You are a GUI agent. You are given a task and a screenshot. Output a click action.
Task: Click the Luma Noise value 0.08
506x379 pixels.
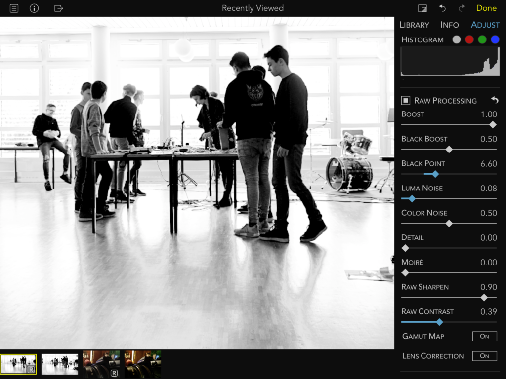489,188
